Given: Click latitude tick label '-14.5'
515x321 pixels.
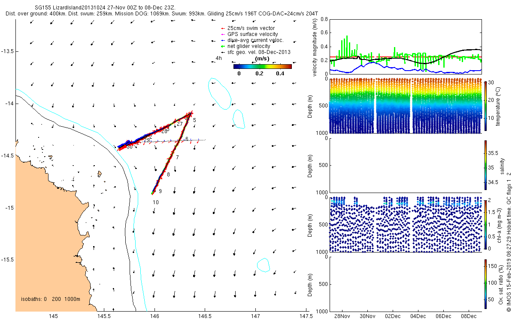Looking at the screenshot, I should tap(7, 156).
